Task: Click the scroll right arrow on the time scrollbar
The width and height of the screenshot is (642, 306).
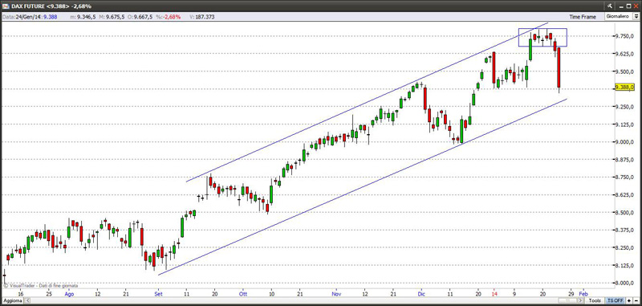Action: [x=580, y=300]
